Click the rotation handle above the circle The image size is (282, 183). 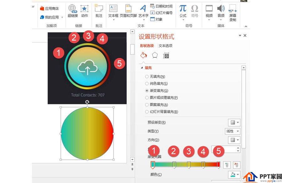click(x=87, y=102)
